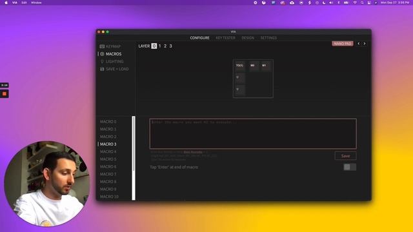Open the Apple menu
This screenshot has width=413, height=232.
[x=6, y=3]
